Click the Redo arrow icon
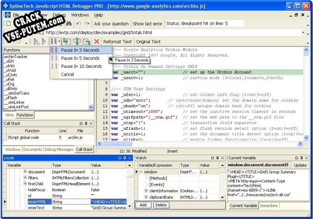 point(87,24)
